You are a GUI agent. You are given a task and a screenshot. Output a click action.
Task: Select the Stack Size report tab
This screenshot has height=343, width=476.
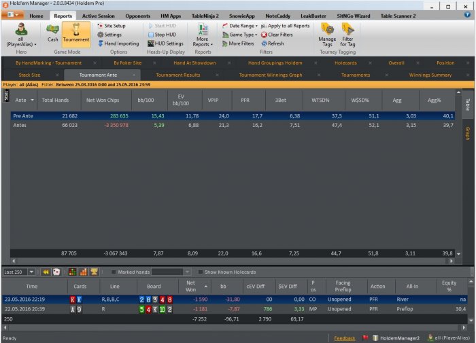[x=29, y=75]
